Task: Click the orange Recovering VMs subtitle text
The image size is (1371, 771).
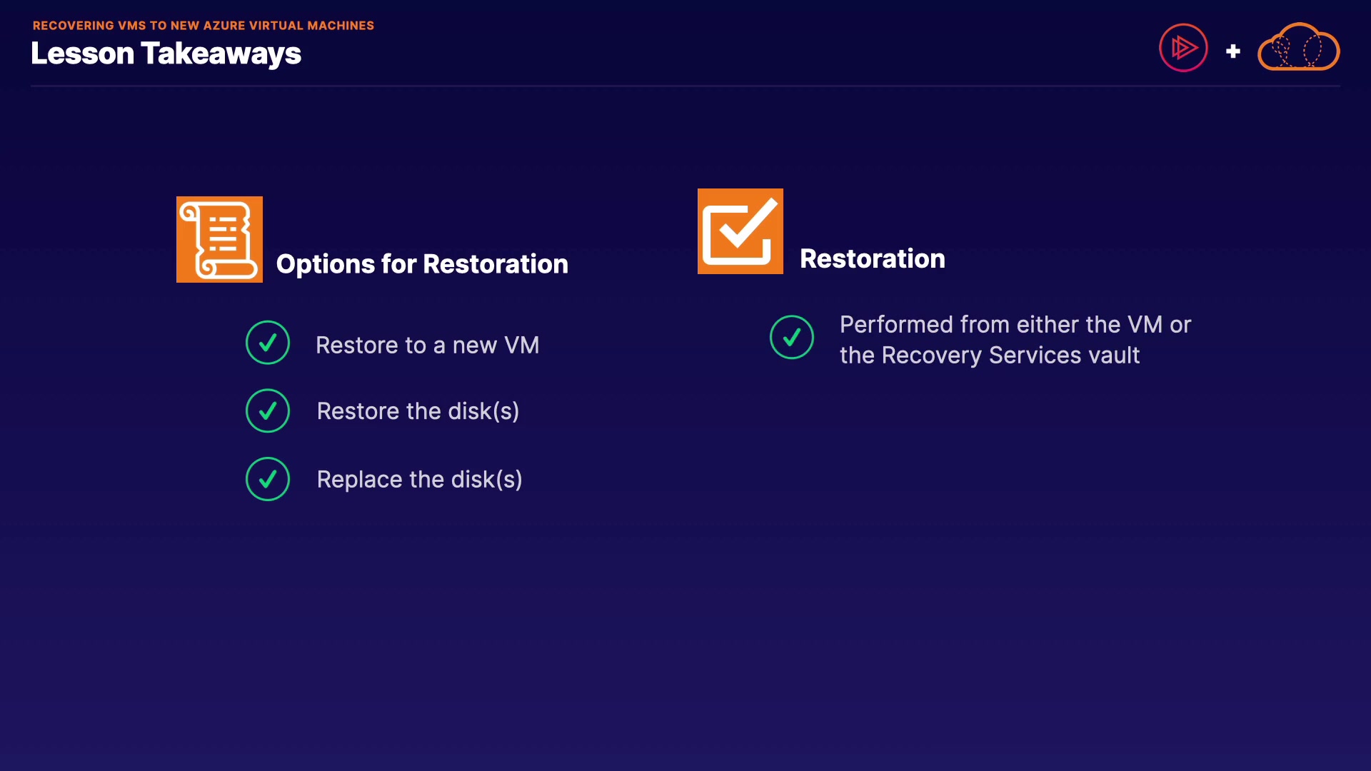Action: point(203,26)
